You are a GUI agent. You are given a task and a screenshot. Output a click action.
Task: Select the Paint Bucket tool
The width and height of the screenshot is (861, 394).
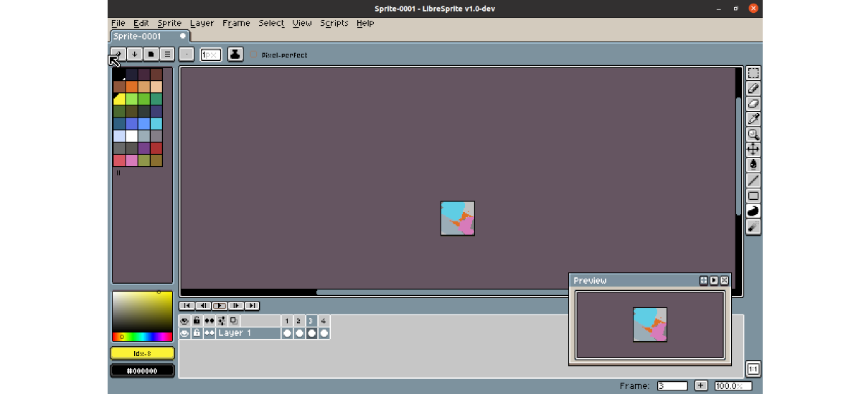753,165
